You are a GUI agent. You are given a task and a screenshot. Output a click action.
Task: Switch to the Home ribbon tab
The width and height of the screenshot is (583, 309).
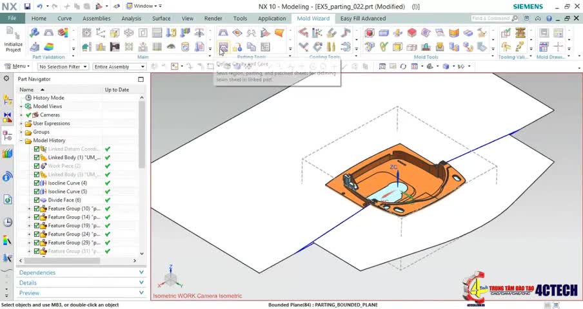tap(39, 18)
